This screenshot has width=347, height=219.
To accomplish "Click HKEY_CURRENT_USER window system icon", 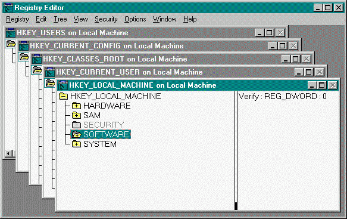I will 49,72.
